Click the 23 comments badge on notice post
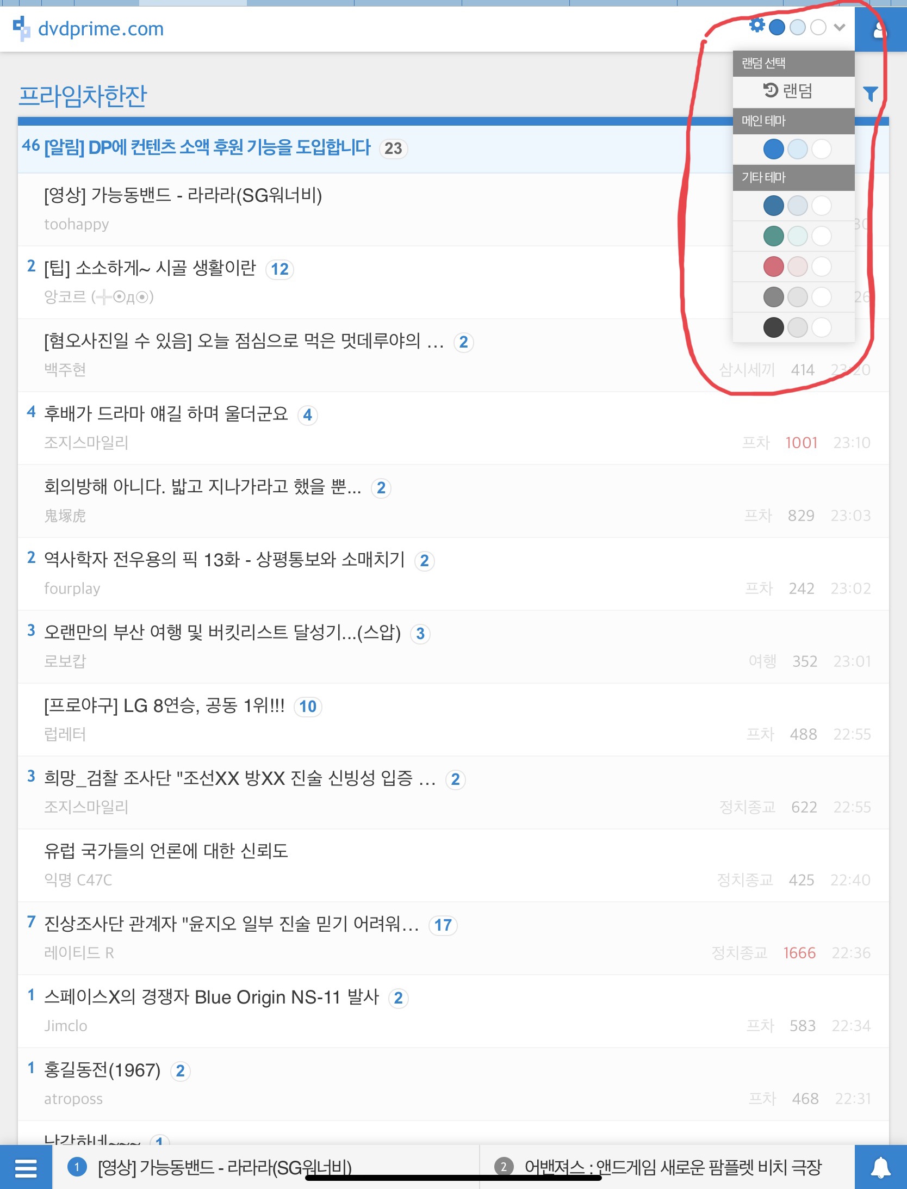The width and height of the screenshot is (907, 1189). tap(393, 148)
